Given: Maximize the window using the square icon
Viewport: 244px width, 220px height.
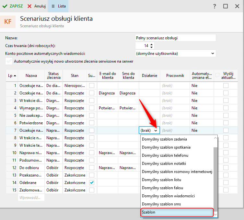Looking at the screenshot, I should (226, 6).
